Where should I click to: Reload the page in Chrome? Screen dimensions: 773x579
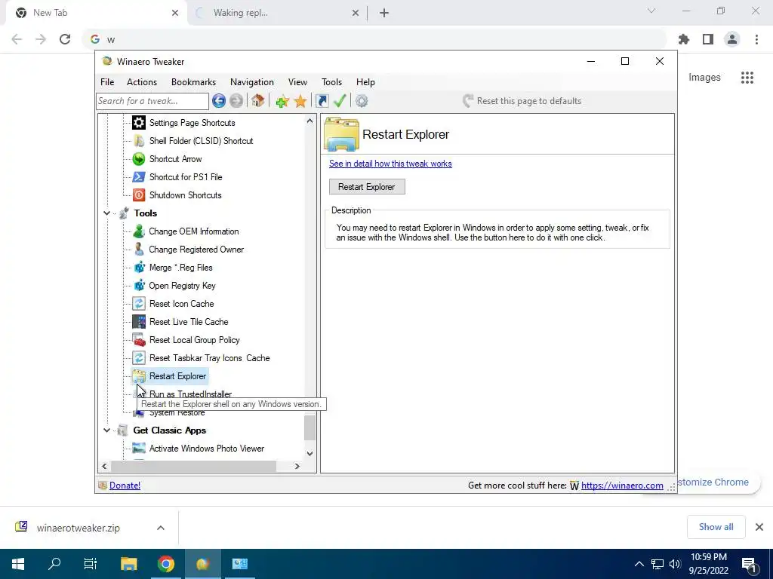coord(65,39)
